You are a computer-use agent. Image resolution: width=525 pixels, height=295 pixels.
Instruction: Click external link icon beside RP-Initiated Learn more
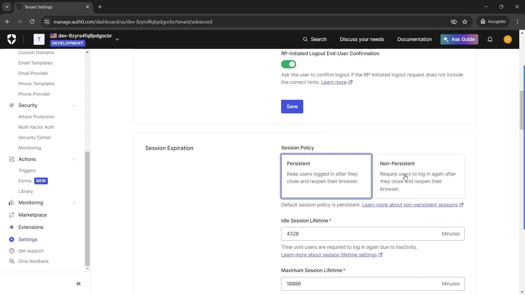point(351,82)
